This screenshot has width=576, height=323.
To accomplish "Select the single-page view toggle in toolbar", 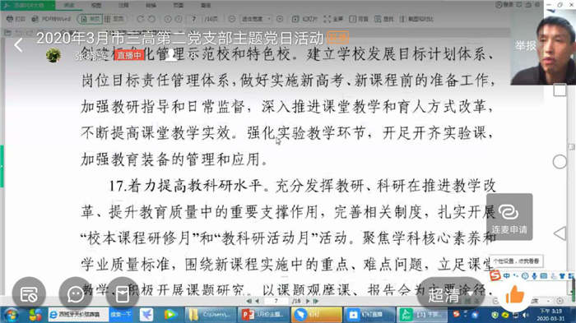I will (90, 19).
